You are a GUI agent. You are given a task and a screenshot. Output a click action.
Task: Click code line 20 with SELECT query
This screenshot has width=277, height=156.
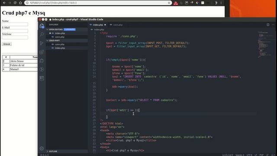(x=142, y=100)
